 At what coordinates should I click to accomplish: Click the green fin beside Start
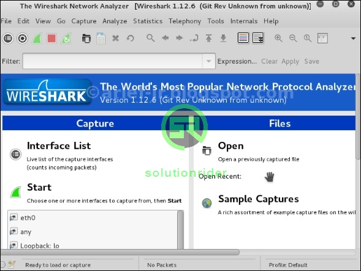pos(16,192)
